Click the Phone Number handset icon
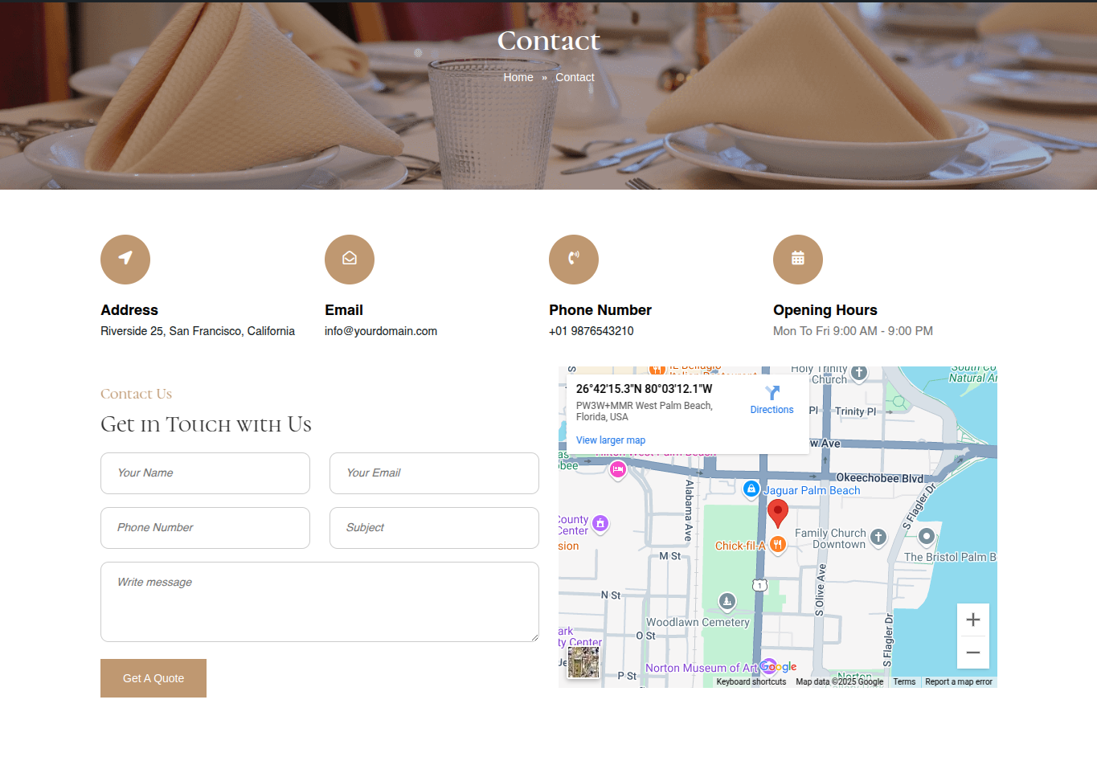1097x761 pixels. pyautogui.click(x=574, y=259)
